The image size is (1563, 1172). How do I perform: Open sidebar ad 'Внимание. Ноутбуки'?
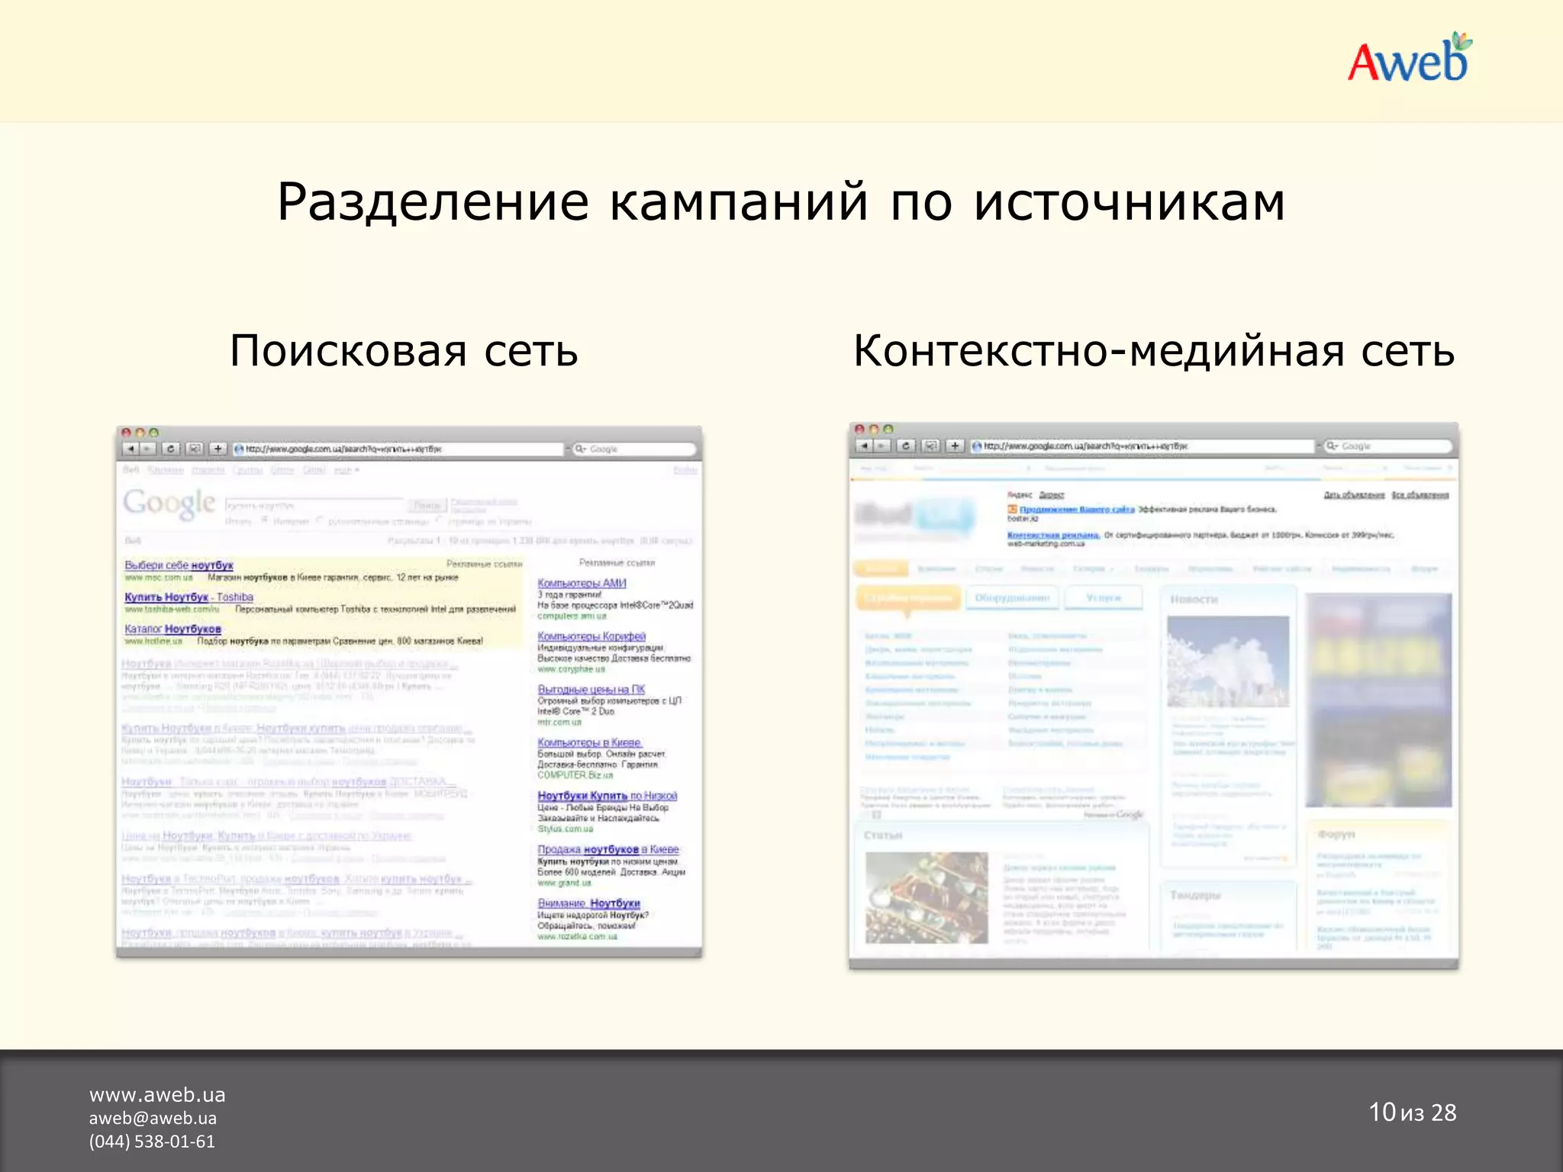(x=588, y=903)
